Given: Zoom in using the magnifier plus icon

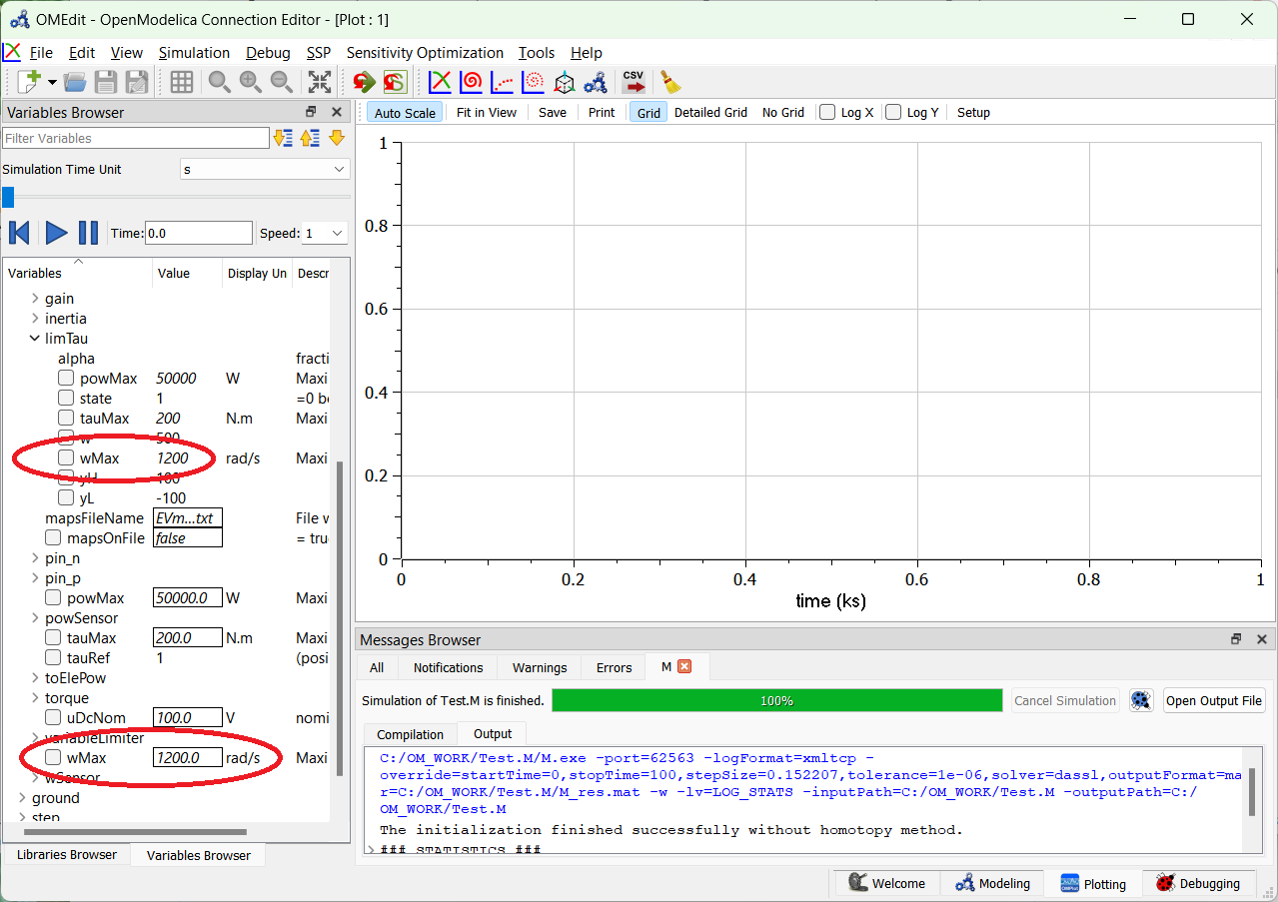Looking at the screenshot, I should pyautogui.click(x=250, y=82).
